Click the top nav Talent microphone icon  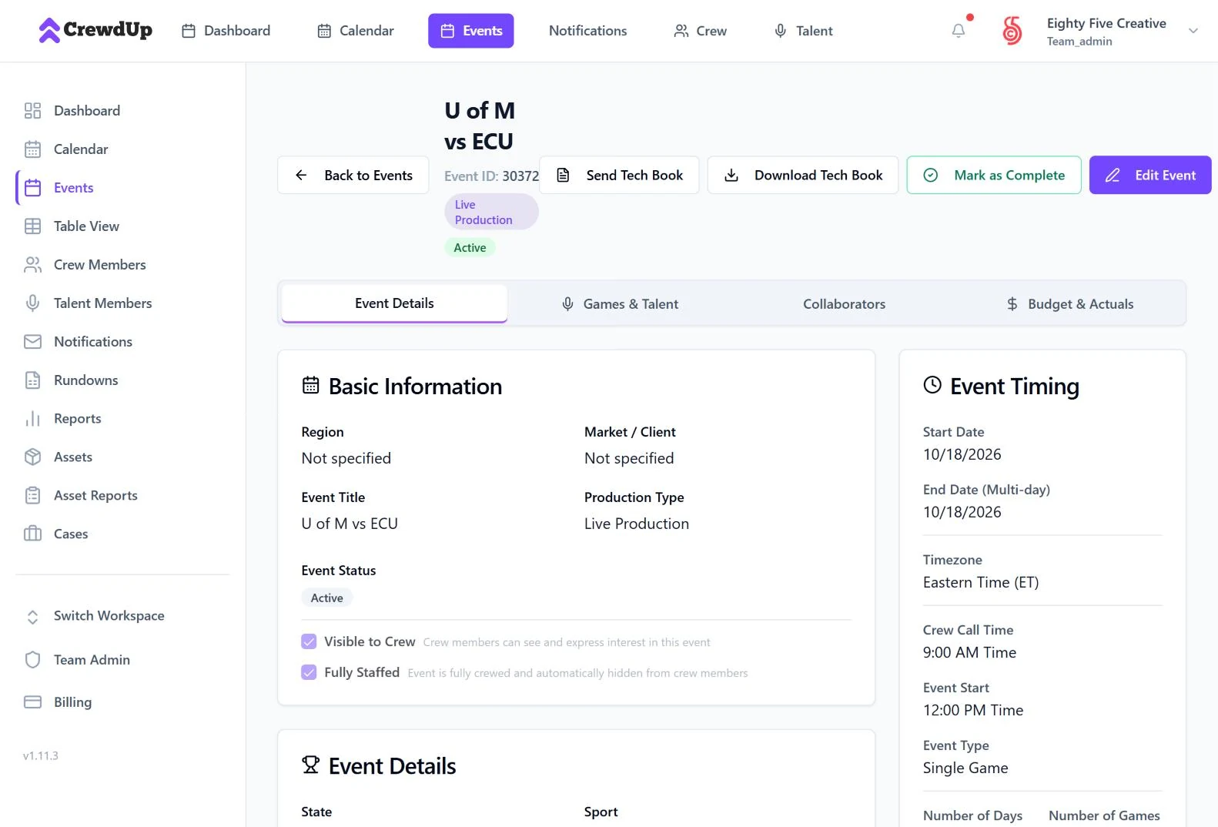click(780, 31)
